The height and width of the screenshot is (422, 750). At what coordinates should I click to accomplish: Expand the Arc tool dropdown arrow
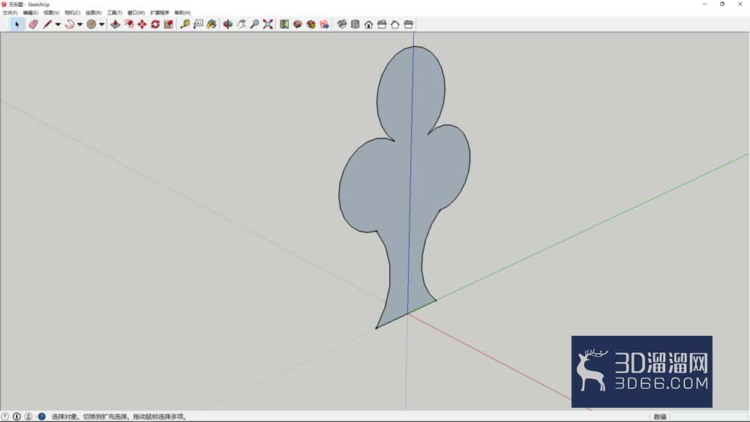(80, 25)
